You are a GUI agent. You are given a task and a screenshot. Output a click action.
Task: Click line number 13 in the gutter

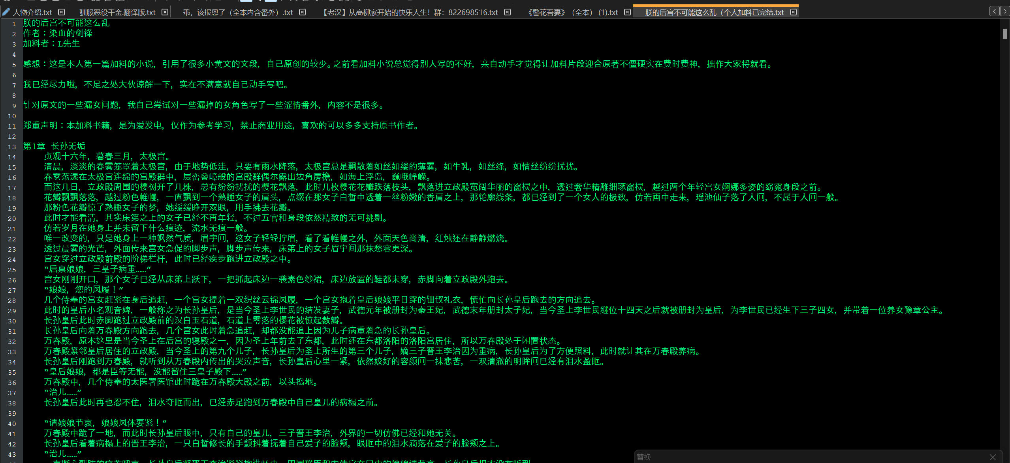click(x=12, y=147)
